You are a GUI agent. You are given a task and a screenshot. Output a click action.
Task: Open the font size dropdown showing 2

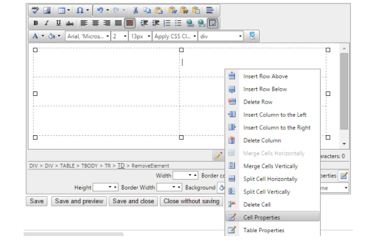point(120,36)
